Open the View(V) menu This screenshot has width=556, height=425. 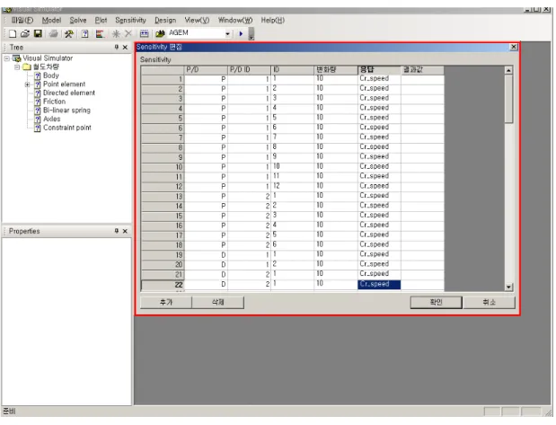(x=197, y=21)
